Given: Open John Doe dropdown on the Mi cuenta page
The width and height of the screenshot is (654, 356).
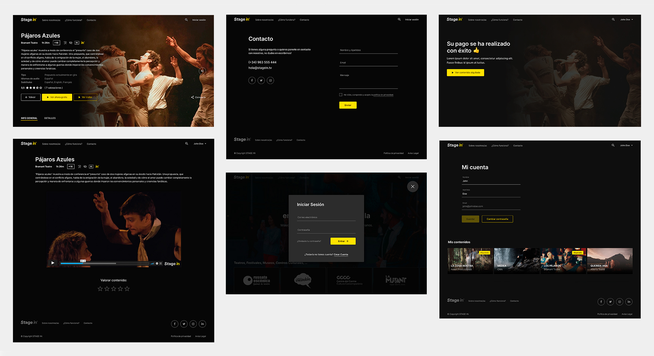Looking at the screenshot, I should point(626,146).
